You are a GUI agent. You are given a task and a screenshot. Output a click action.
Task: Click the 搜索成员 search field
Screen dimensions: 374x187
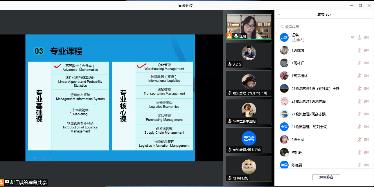[x=324, y=27]
